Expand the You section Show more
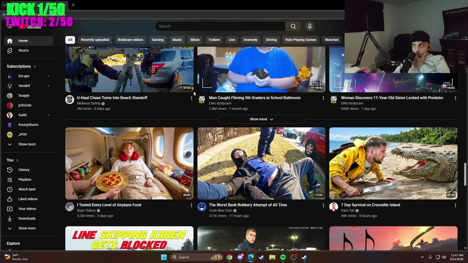468x263 pixels. (x=29, y=228)
